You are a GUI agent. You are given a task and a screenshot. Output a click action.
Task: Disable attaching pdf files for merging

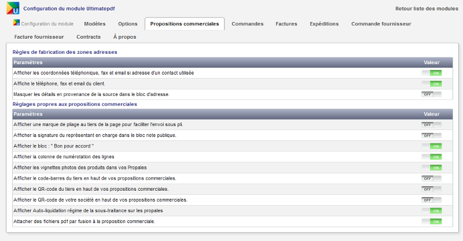click(x=431, y=221)
